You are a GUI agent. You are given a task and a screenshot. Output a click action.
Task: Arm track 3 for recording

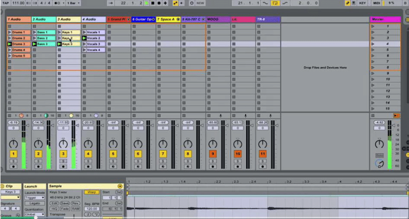click(63, 167)
